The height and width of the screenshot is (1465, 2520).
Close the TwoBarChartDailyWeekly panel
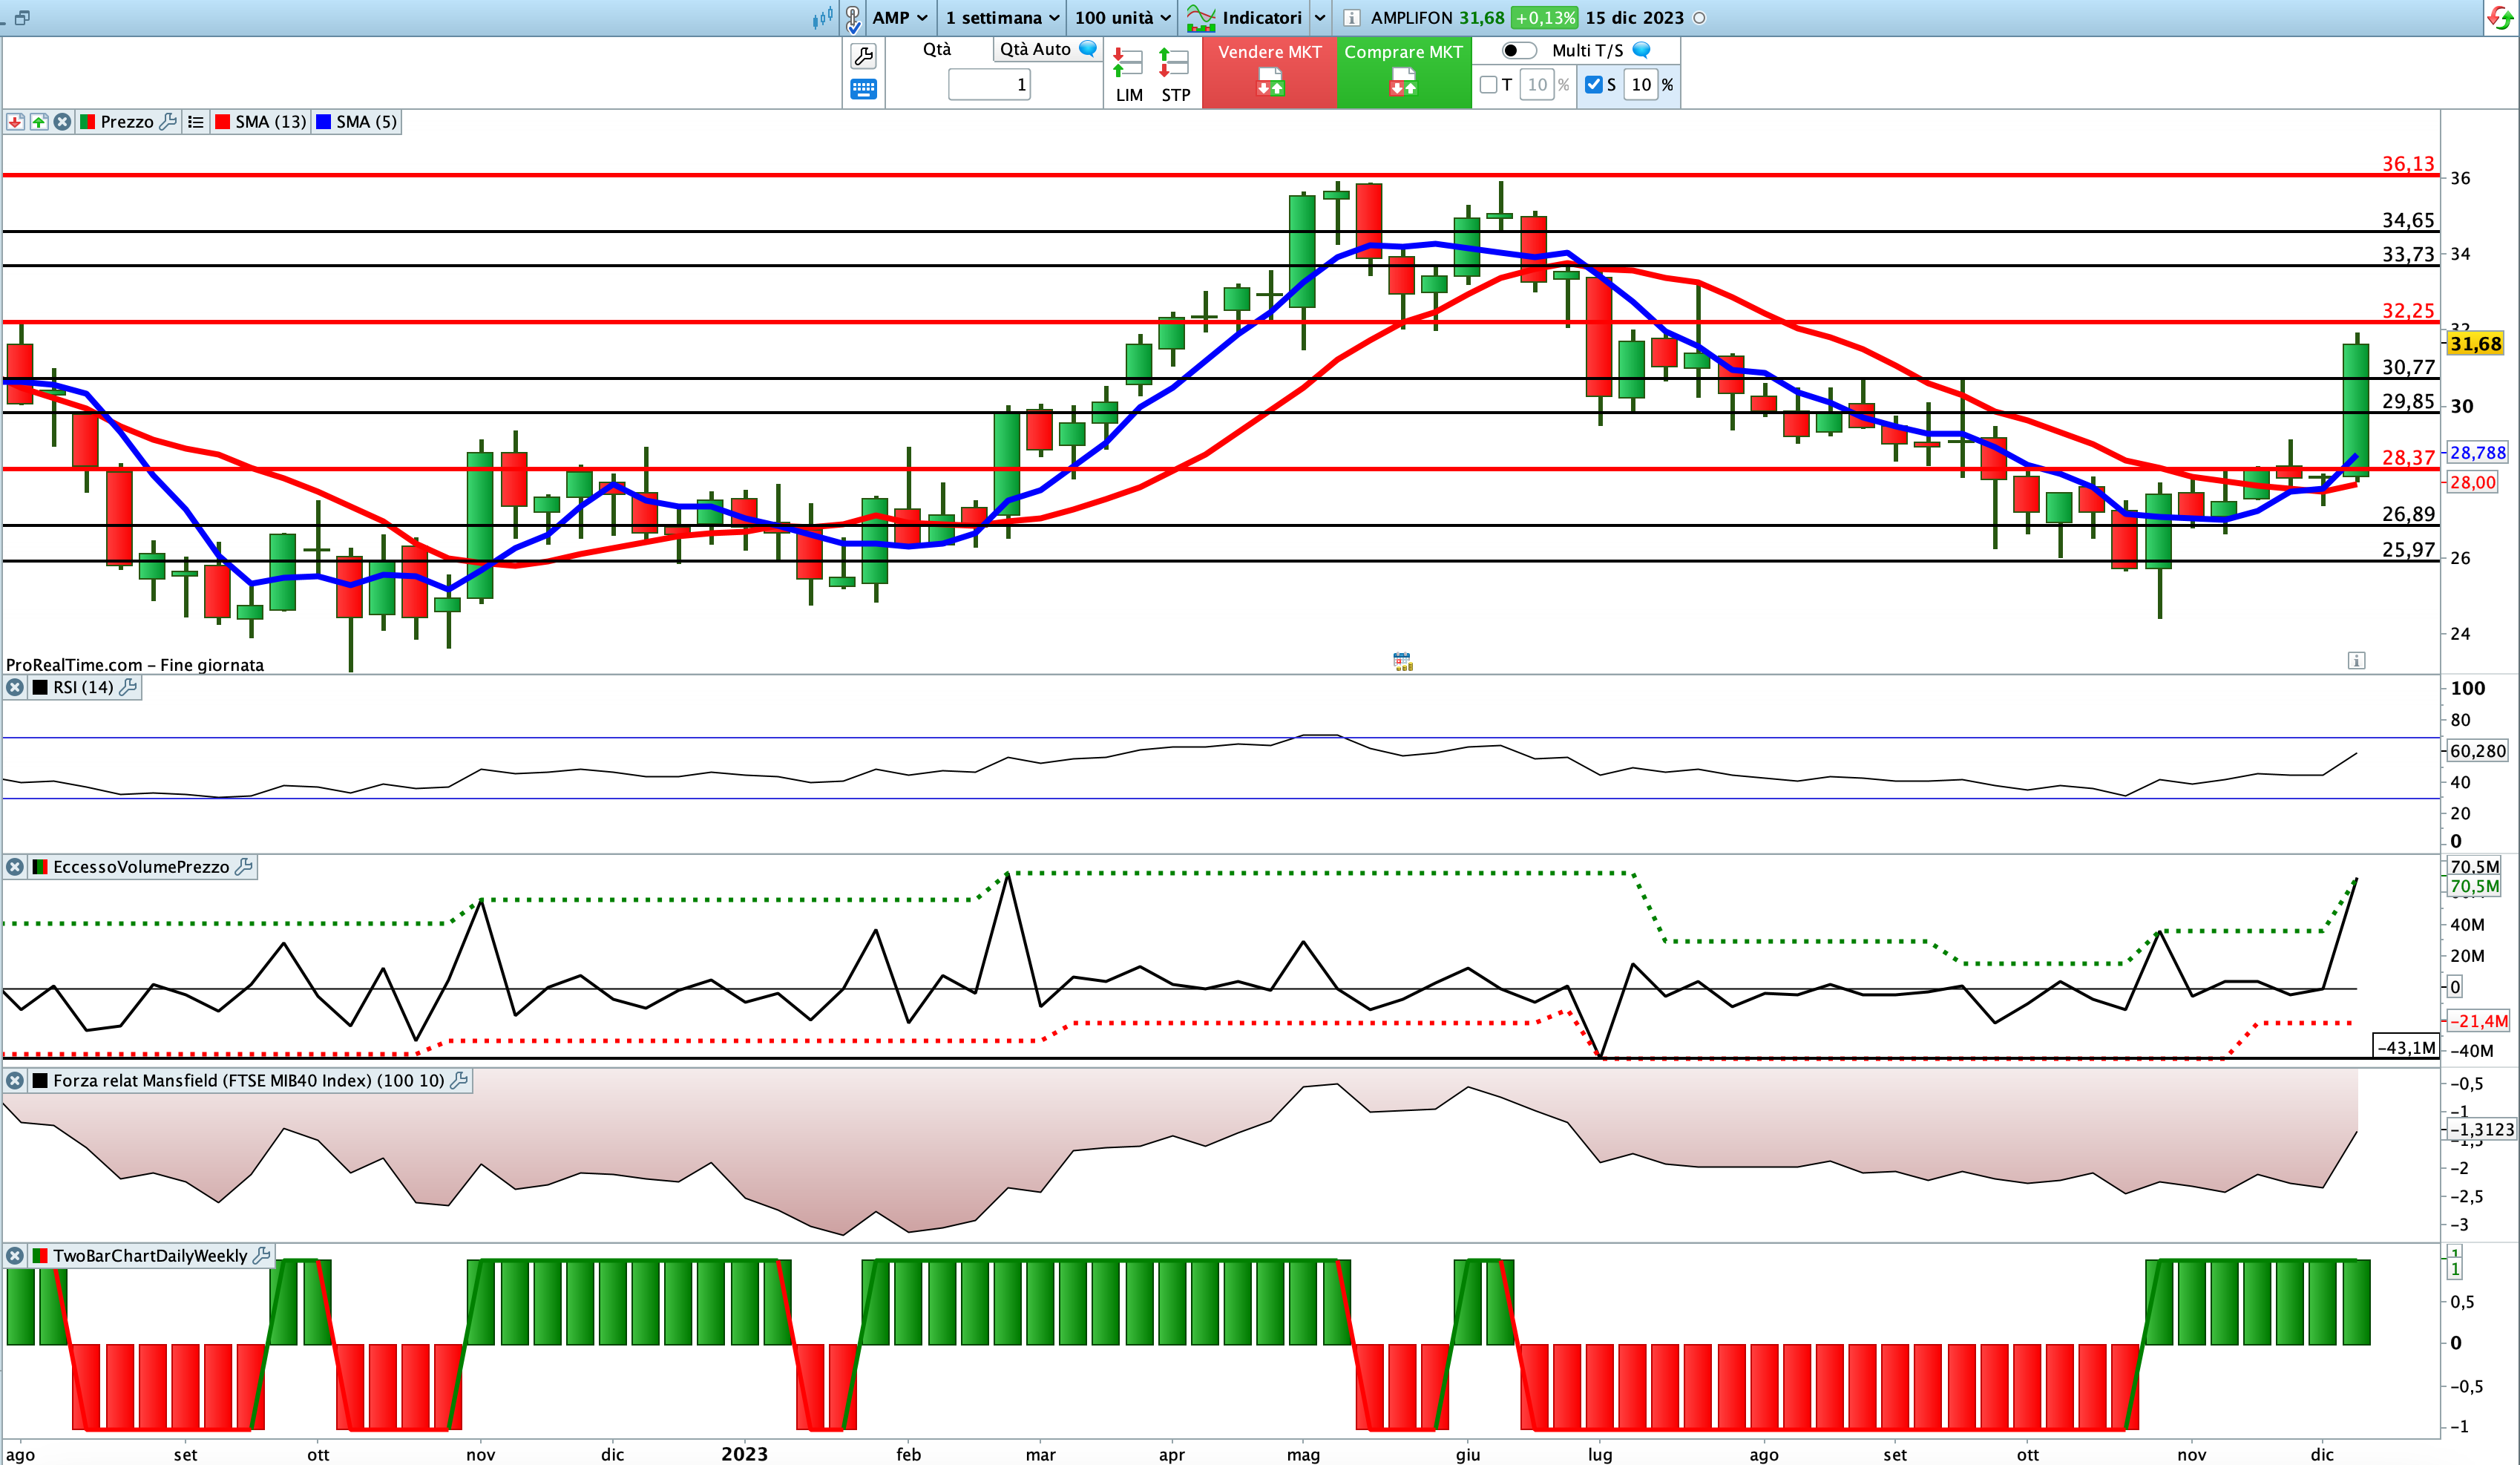click(x=15, y=1255)
